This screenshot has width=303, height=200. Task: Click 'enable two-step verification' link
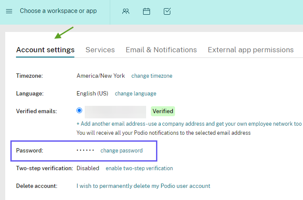139,168
